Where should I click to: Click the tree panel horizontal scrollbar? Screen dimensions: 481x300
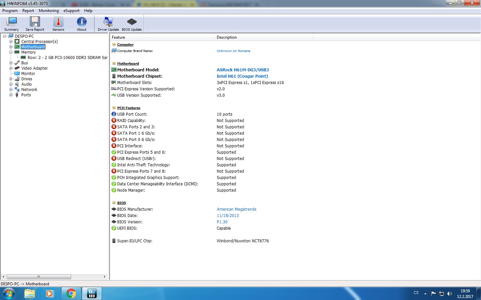tap(39, 277)
